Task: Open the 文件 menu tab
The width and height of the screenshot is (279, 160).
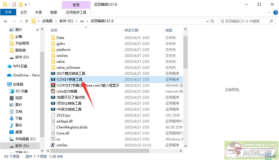Action: pyautogui.click(x=8, y=13)
